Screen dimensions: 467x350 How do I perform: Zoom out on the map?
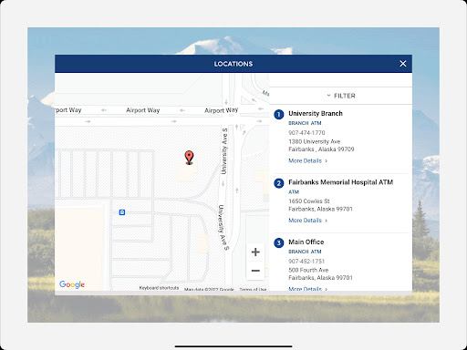(x=255, y=271)
